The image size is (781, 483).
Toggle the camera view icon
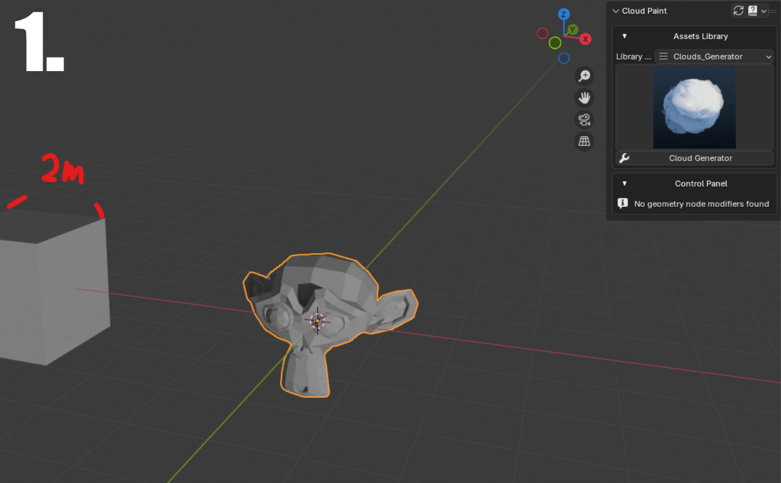coord(584,120)
